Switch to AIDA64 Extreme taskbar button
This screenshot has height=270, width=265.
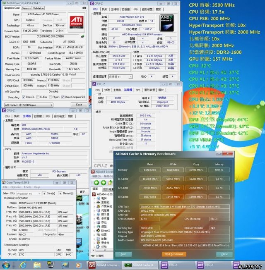104,265
